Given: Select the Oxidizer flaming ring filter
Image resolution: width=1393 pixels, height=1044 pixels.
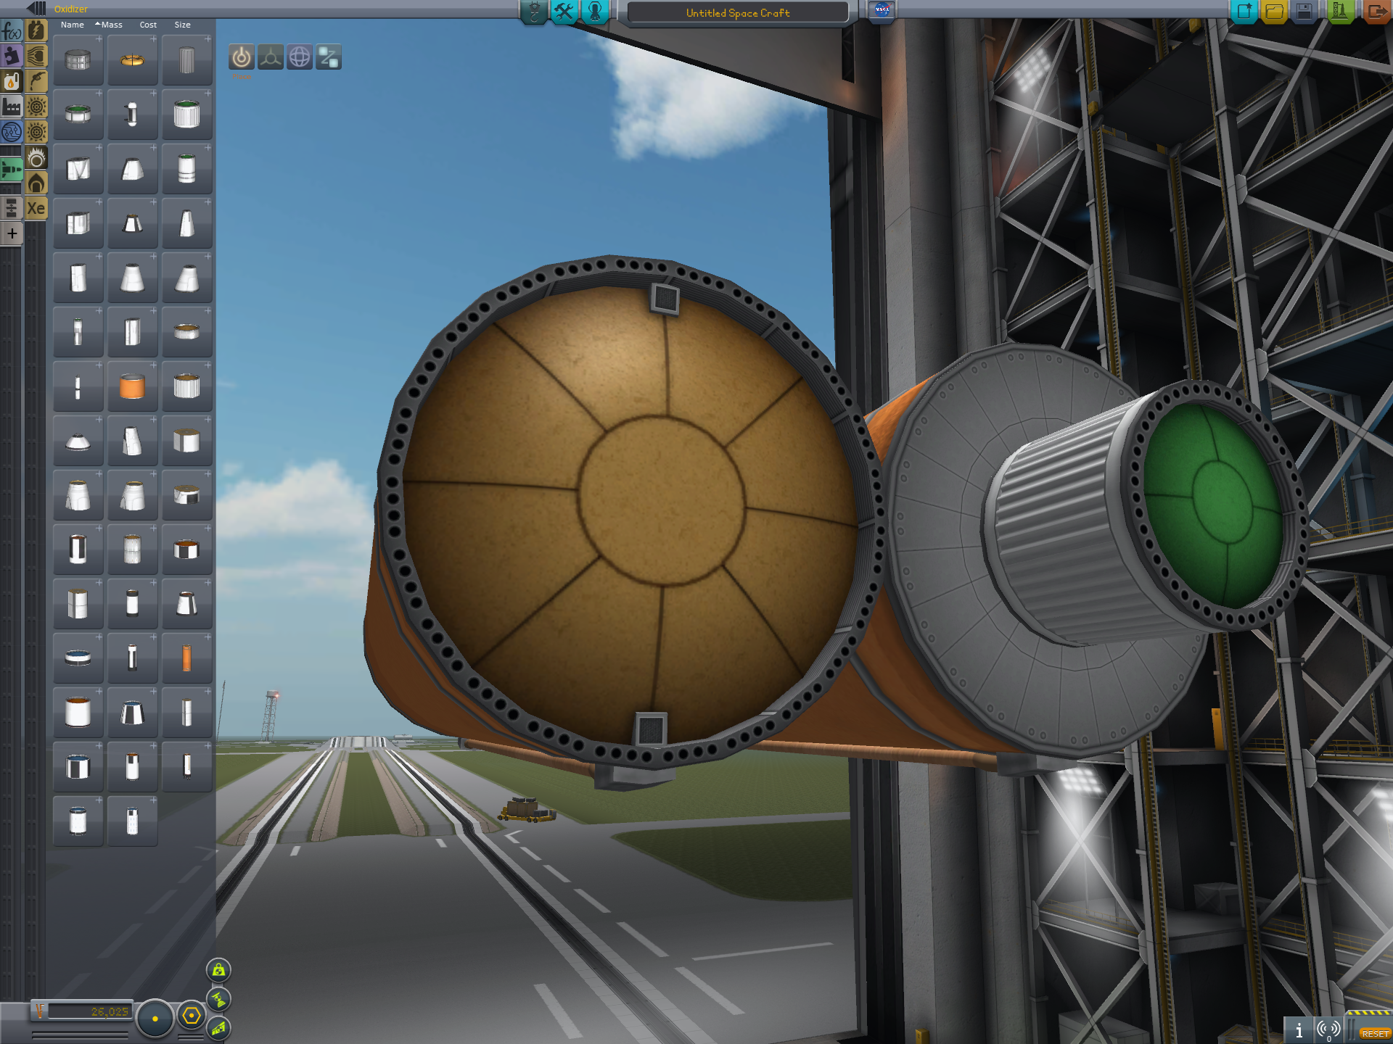Looking at the screenshot, I should 36,157.
